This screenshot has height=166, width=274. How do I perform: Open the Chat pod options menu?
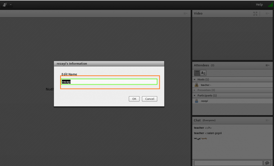pyautogui.click(x=267, y=120)
